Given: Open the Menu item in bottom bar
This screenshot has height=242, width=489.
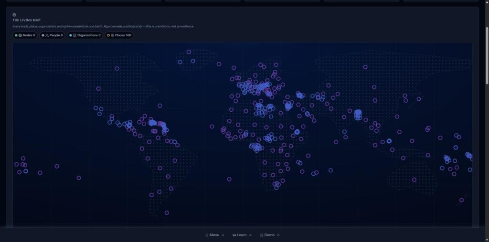Looking at the screenshot, I should point(214,235).
